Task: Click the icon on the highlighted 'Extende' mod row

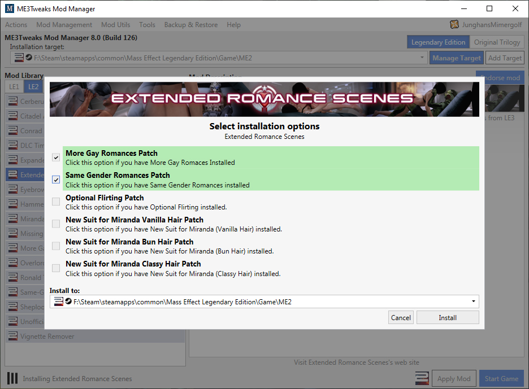Action: 13,174
